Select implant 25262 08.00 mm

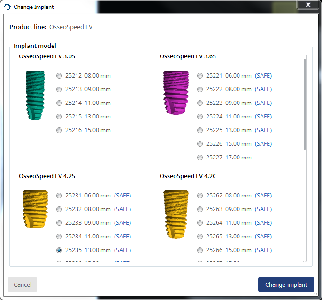click(200, 196)
